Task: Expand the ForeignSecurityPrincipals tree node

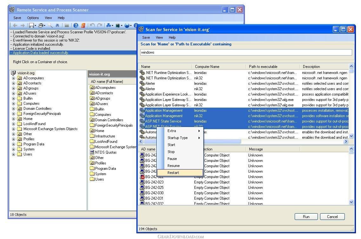Action: (13, 114)
